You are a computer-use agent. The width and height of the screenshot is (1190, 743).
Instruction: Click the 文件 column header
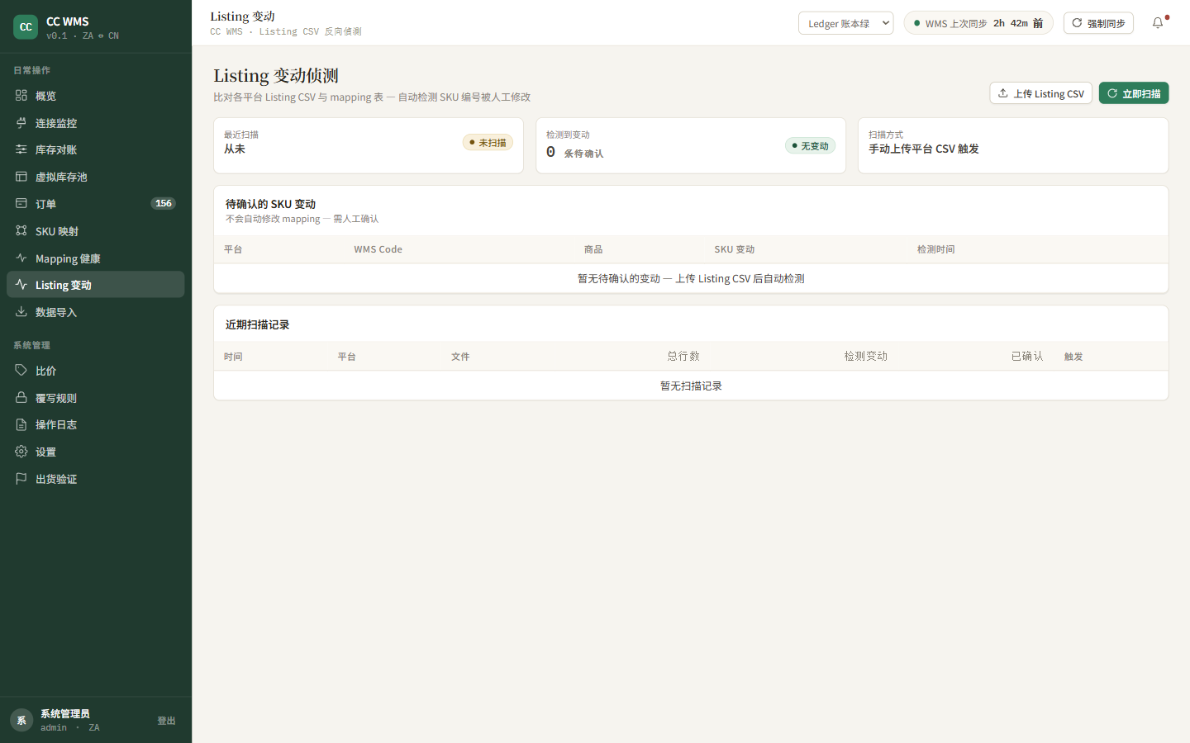pyautogui.click(x=460, y=357)
